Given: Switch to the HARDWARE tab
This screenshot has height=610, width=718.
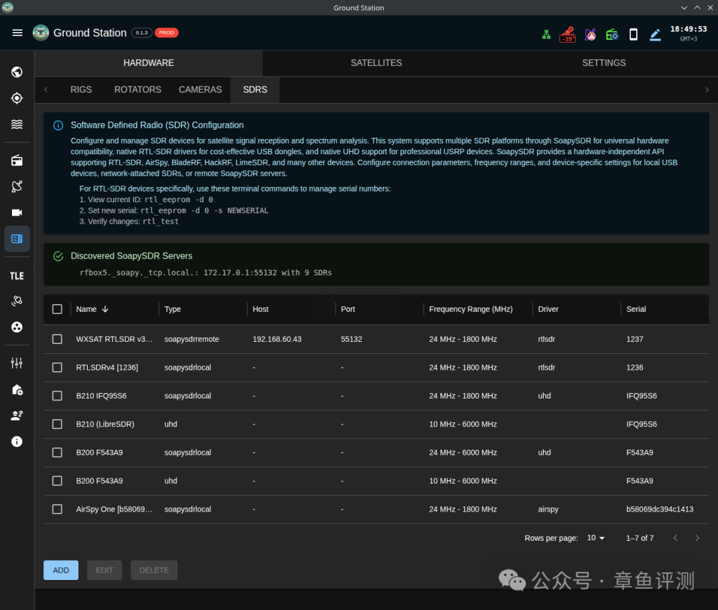Looking at the screenshot, I should [148, 63].
